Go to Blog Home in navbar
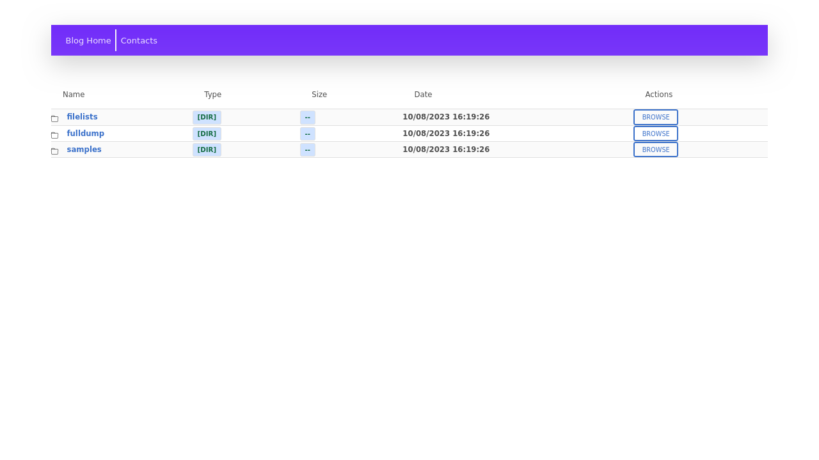 point(88,40)
